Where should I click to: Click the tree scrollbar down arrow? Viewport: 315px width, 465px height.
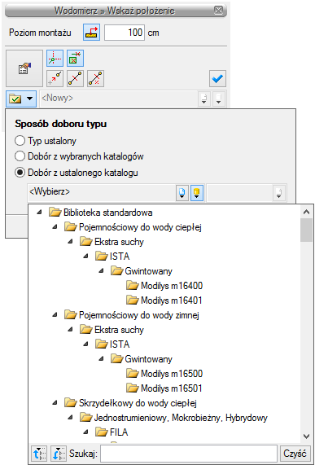[x=306, y=436]
